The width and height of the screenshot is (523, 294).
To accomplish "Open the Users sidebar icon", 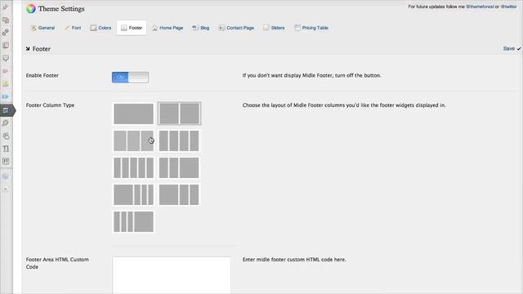I will (x=6, y=136).
